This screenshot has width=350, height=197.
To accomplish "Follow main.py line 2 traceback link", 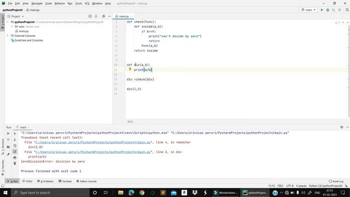I will pyautogui.click(x=93, y=152).
